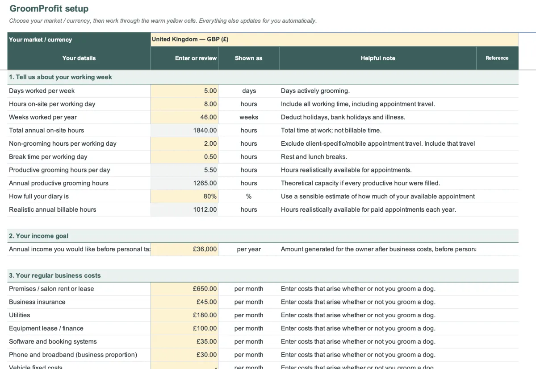Click the '1. Tell us about your working week' heading

60,77
